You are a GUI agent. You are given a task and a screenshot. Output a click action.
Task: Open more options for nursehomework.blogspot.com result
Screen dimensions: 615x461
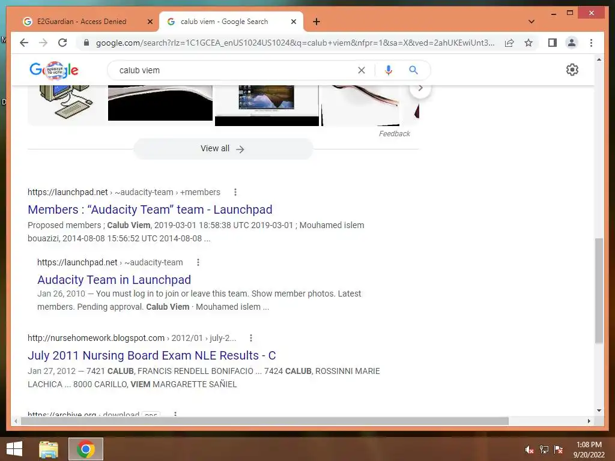coord(251,338)
